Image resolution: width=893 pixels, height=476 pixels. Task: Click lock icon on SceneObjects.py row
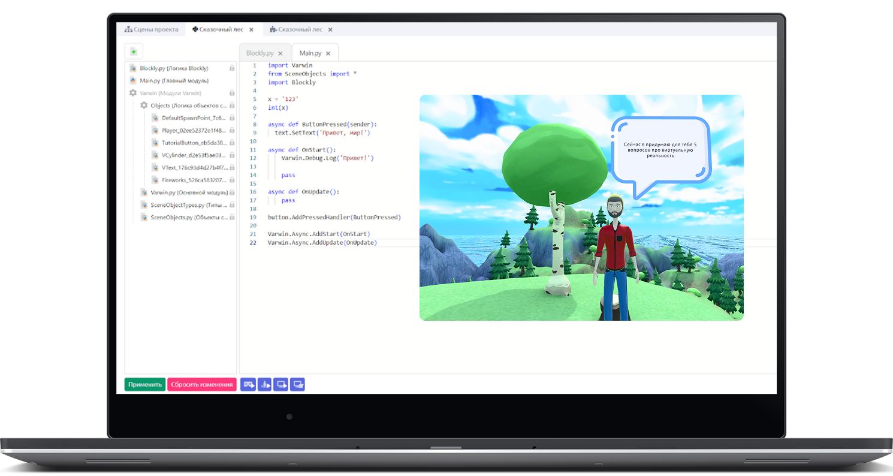tap(232, 217)
